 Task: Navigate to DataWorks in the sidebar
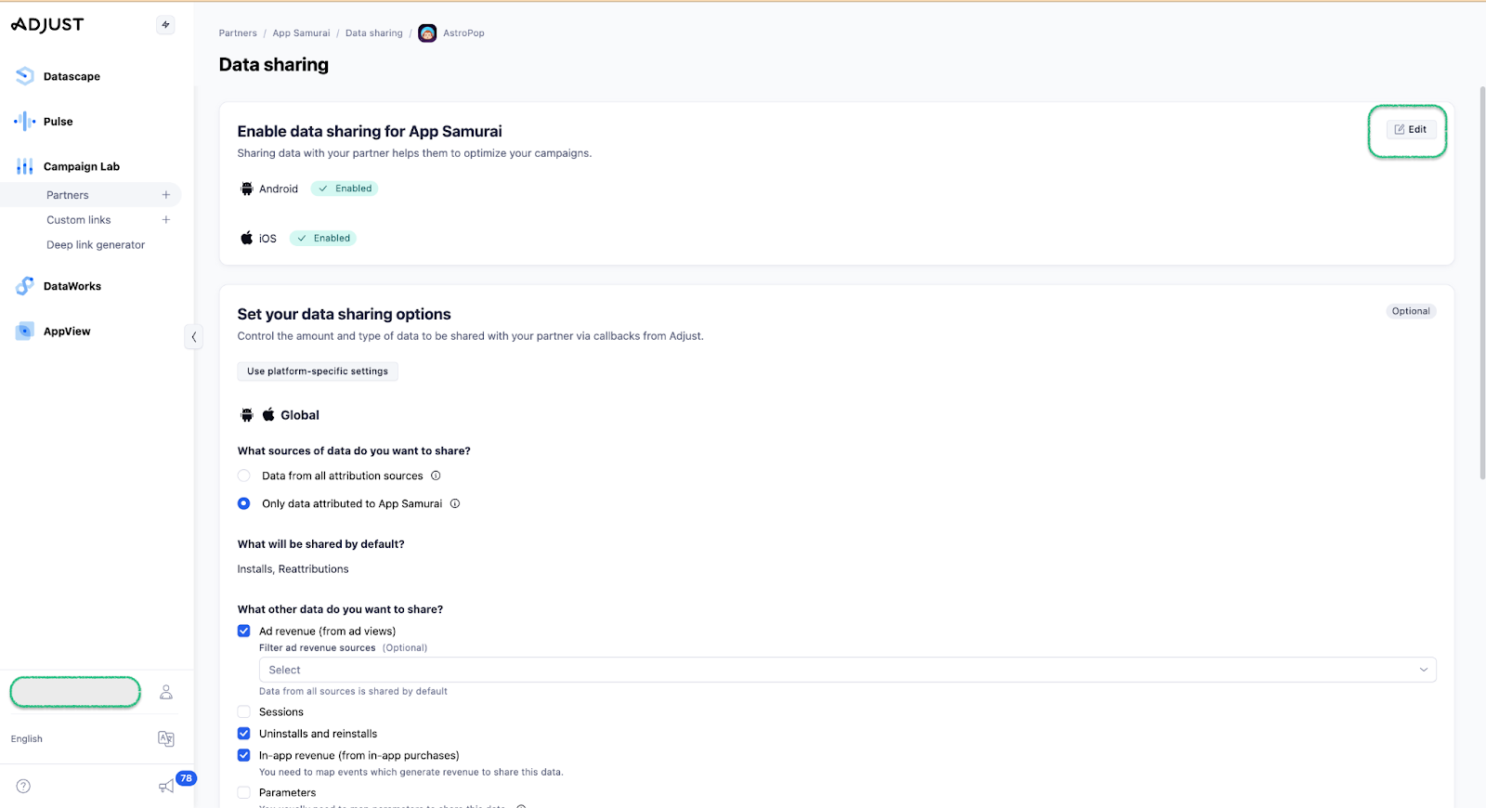(72, 286)
